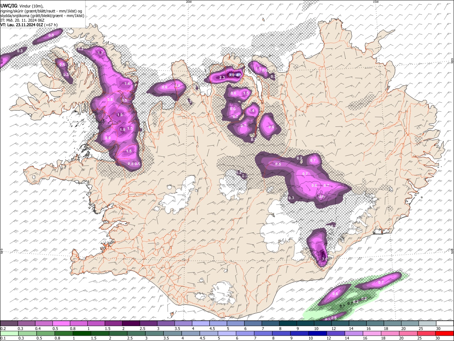454x341 pixels.
Task: Click the bright red swatch above 30 in lower legend row
Action: [444, 333]
